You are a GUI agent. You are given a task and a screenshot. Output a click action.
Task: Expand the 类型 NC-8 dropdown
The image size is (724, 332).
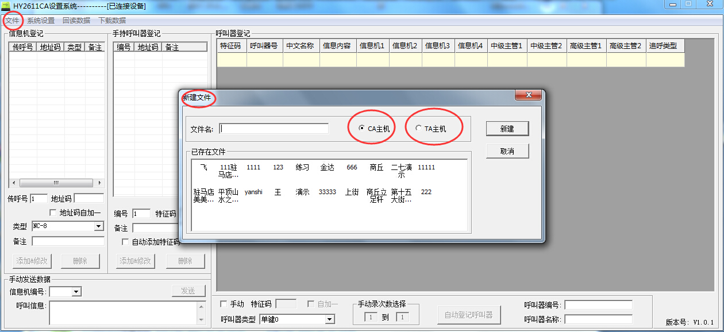tap(98, 227)
